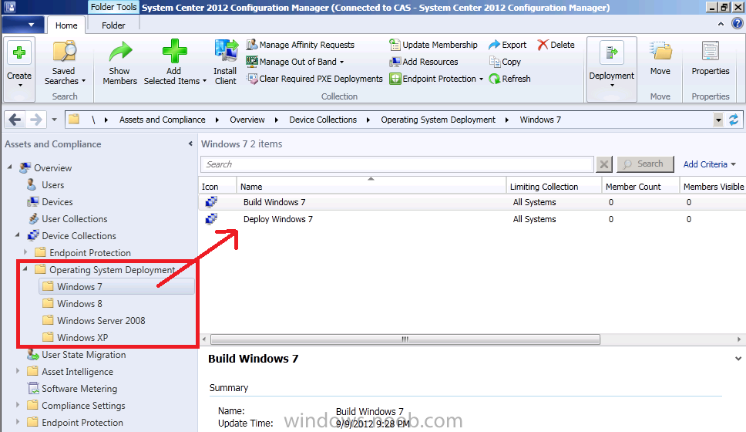Click the Create collection icon
The image size is (746, 432).
[19, 52]
